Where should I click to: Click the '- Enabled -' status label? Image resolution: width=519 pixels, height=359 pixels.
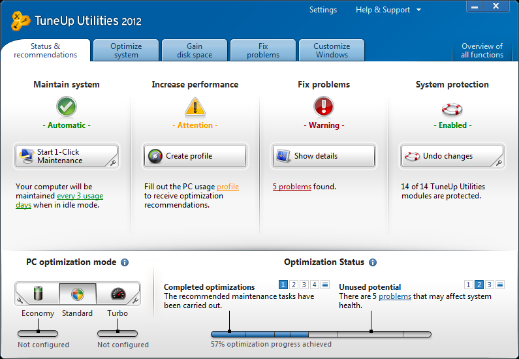[x=452, y=125]
